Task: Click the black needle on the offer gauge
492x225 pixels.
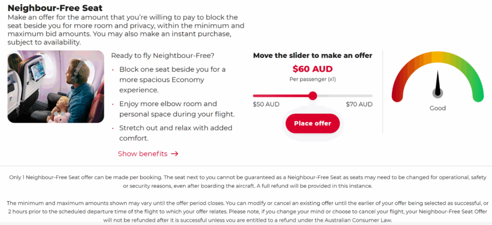Action: pos(438,83)
